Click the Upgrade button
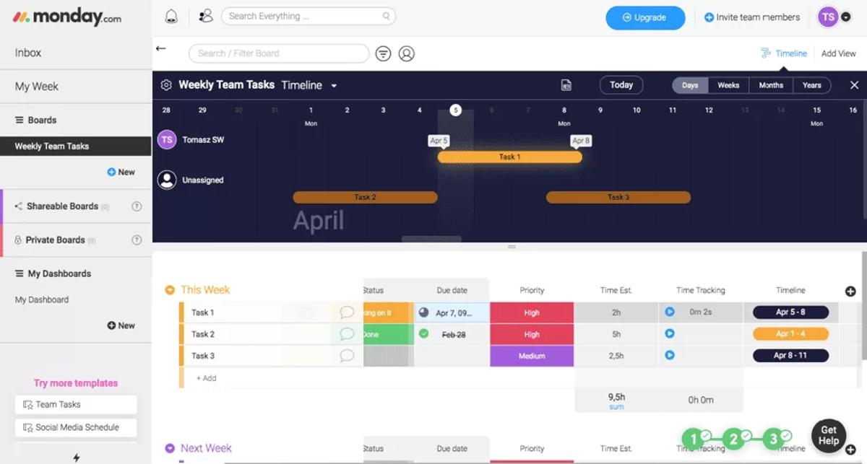Viewport: 867px width, 464px height. [x=645, y=17]
